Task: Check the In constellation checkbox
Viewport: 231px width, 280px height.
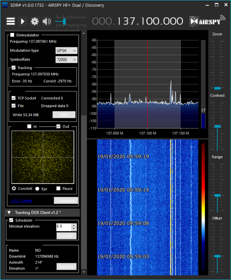Action: (x=29, y=126)
